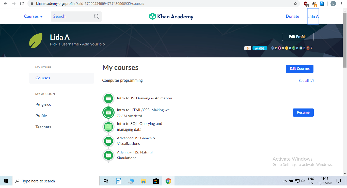347x188 pixels.
Task: Click the browser back arrow
Action: coord(6,4)
